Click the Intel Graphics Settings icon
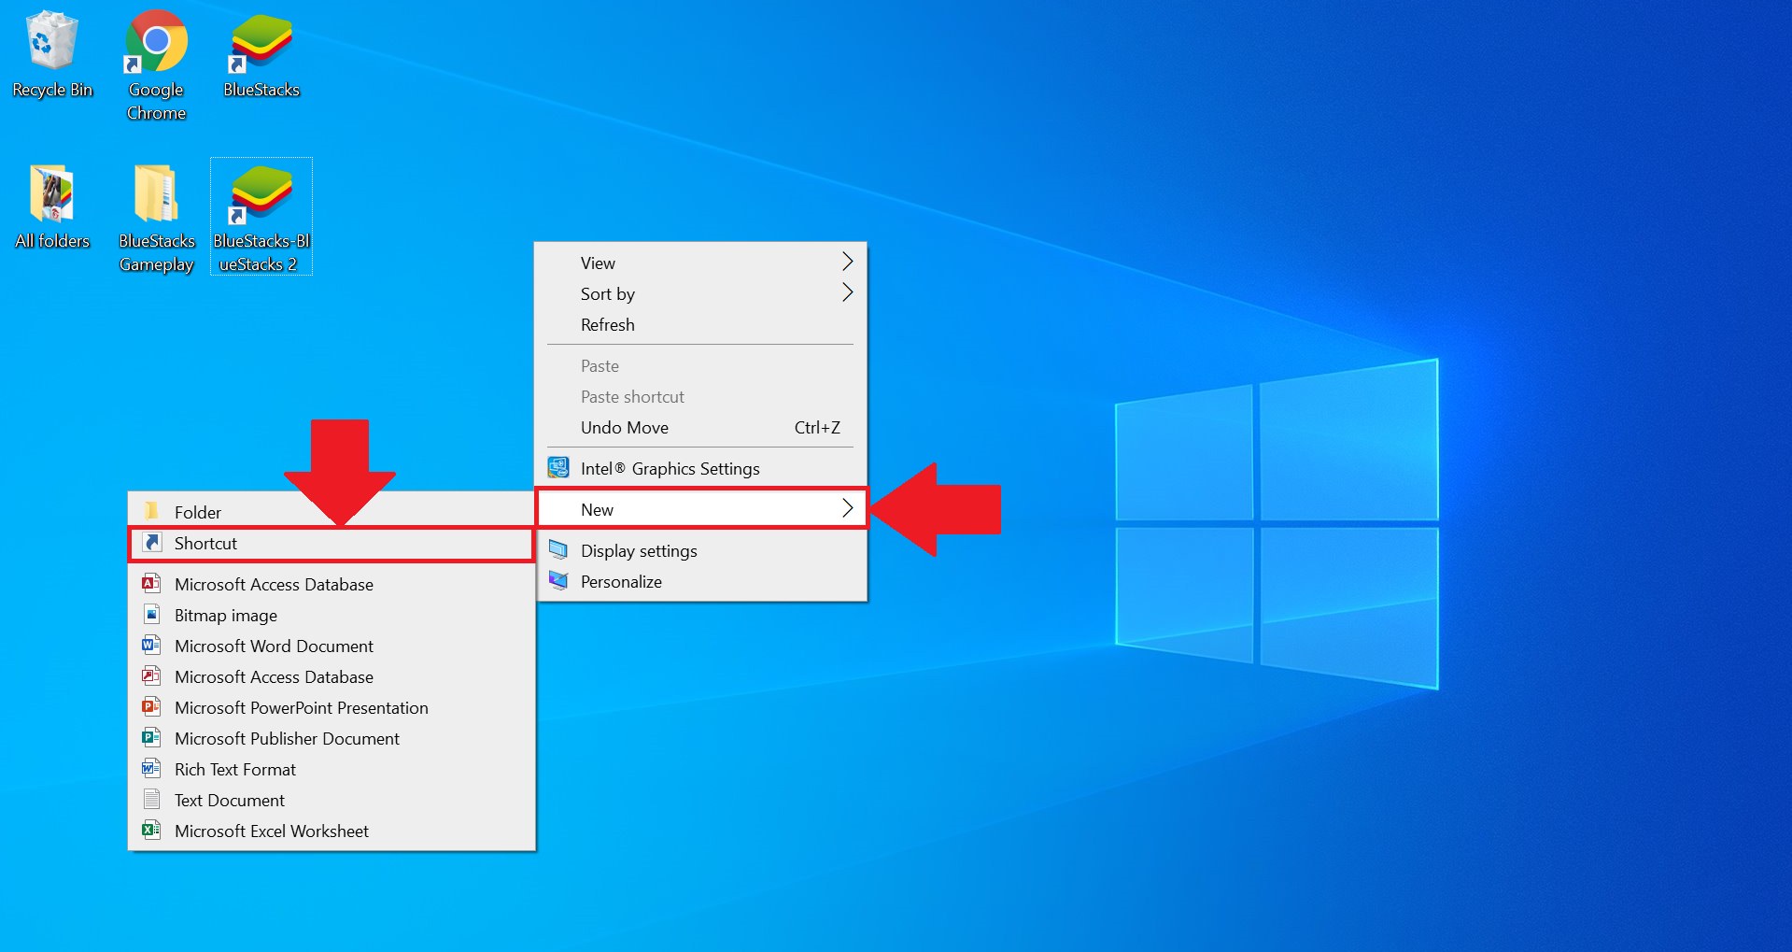This screenshot has height=952, width=1792. pos(558,468)
